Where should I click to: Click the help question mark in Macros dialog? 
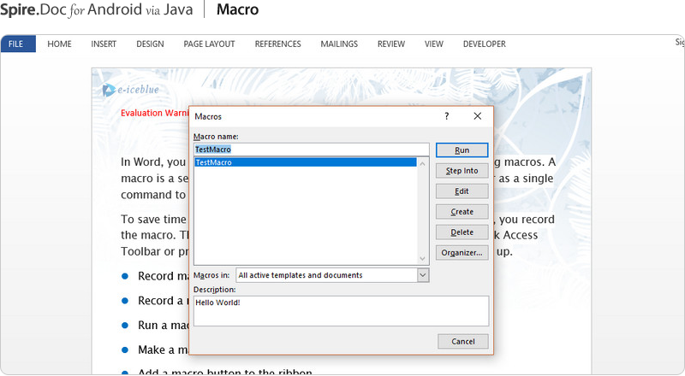coord(446,116)
